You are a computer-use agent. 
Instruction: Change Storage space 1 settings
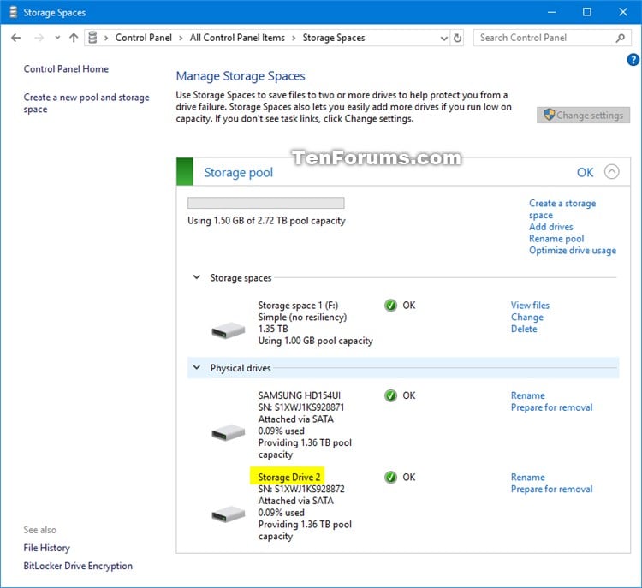click(527, 317)
